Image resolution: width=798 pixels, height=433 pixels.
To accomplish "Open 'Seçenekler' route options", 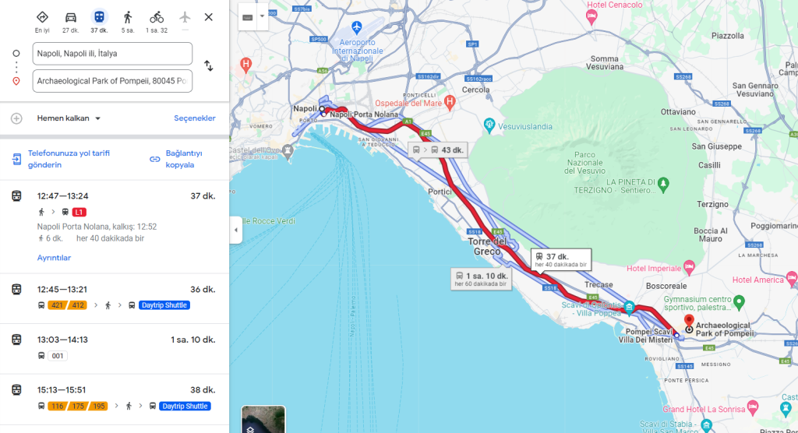I will tap(194, 118).
